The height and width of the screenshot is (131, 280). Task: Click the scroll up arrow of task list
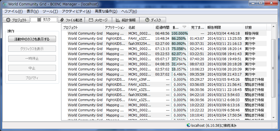273,27
